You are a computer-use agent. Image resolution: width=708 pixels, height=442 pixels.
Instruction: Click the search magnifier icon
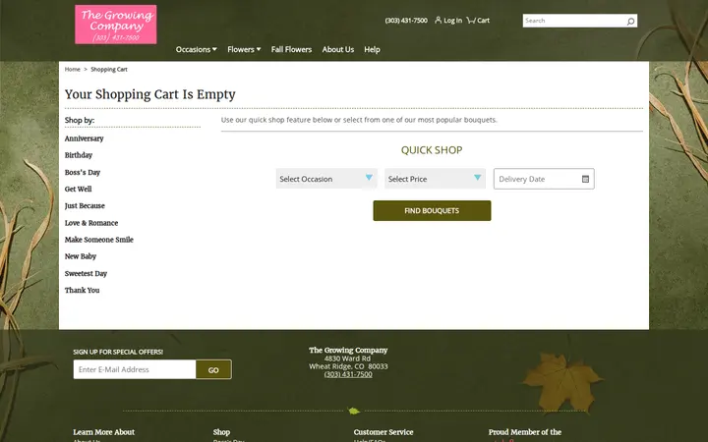point(630,21)
